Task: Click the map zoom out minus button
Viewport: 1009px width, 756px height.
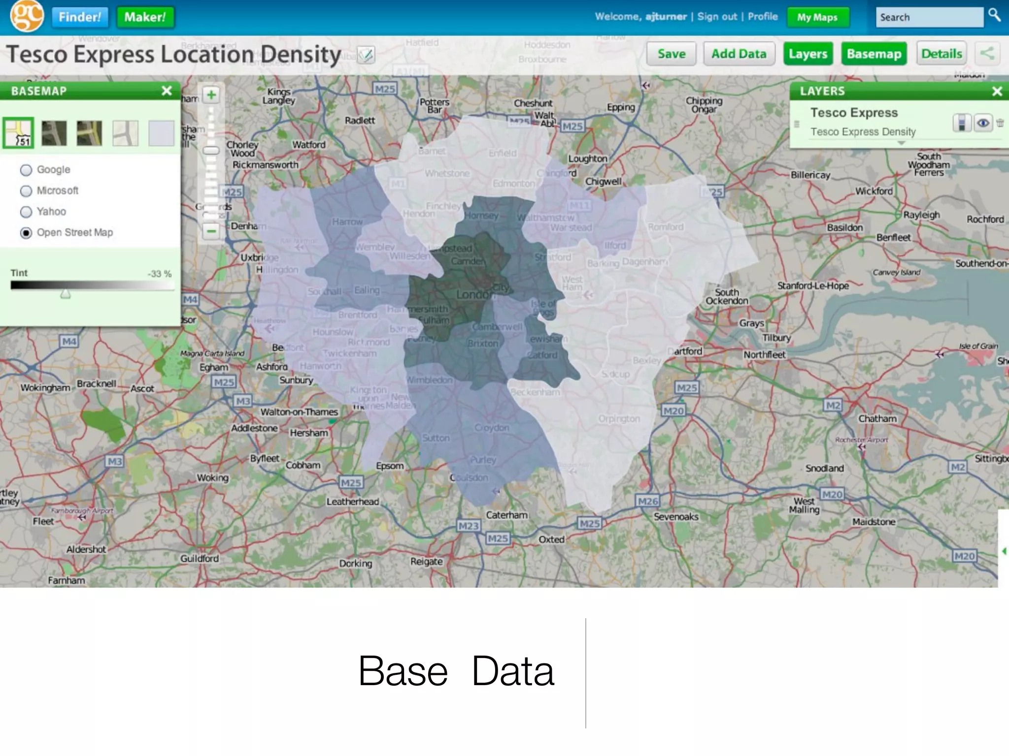Action: (211, 231)
